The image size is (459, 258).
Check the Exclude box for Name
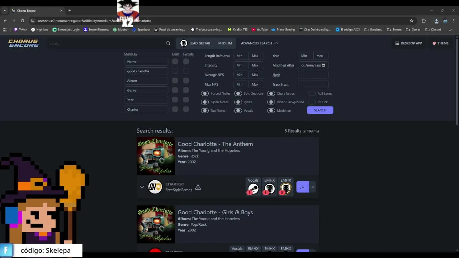pos(186,61)
